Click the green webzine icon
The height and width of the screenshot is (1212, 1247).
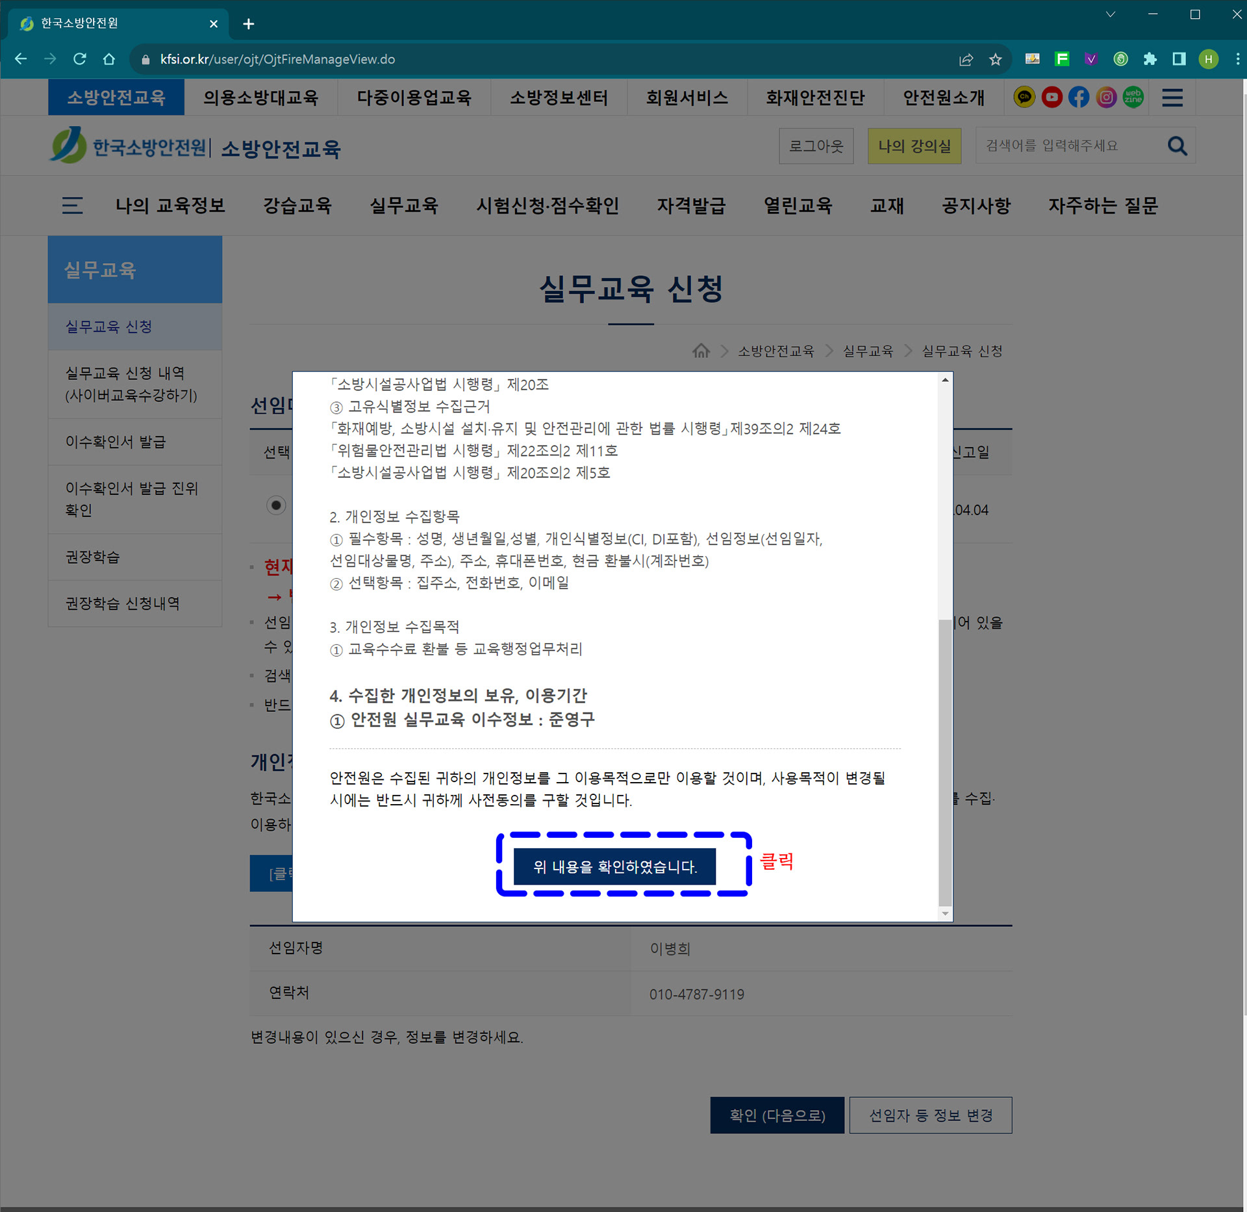pos(1133,97)
